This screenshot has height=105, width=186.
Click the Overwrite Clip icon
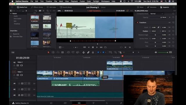[73, 52]
